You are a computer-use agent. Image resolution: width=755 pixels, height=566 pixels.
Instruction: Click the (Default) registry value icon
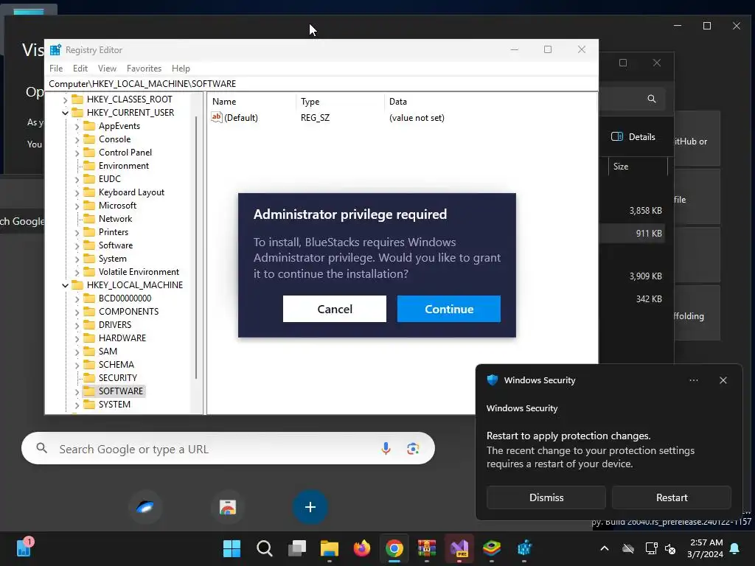coord(217,117)
